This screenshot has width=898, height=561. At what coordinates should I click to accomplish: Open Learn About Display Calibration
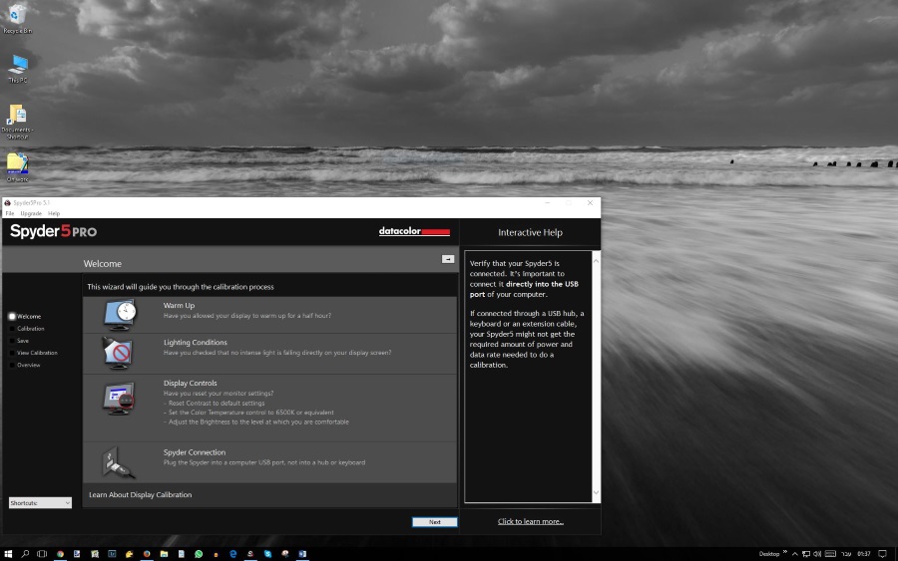tap(141, 494)
